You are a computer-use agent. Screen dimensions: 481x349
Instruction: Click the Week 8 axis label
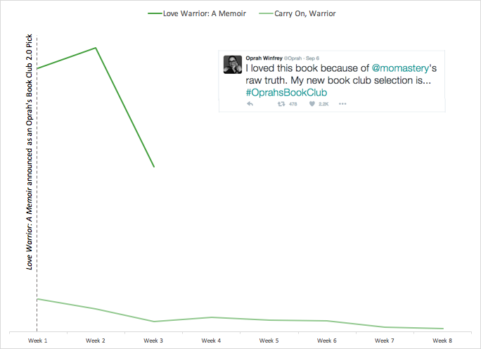(x=442, y=341)
